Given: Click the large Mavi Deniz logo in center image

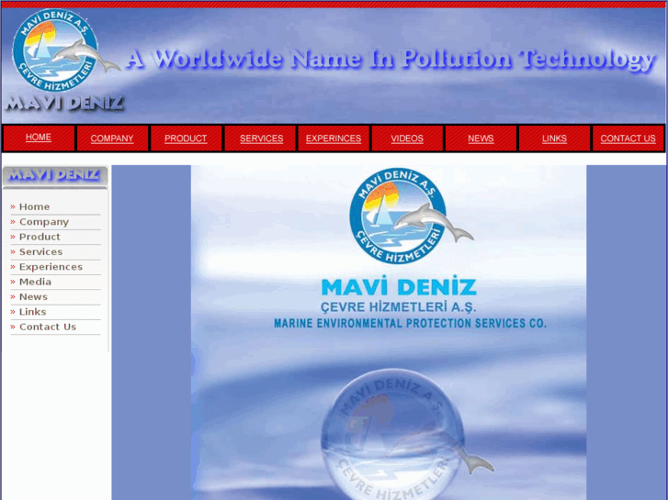Looking at the screenshot, I should tap(411, 216).
